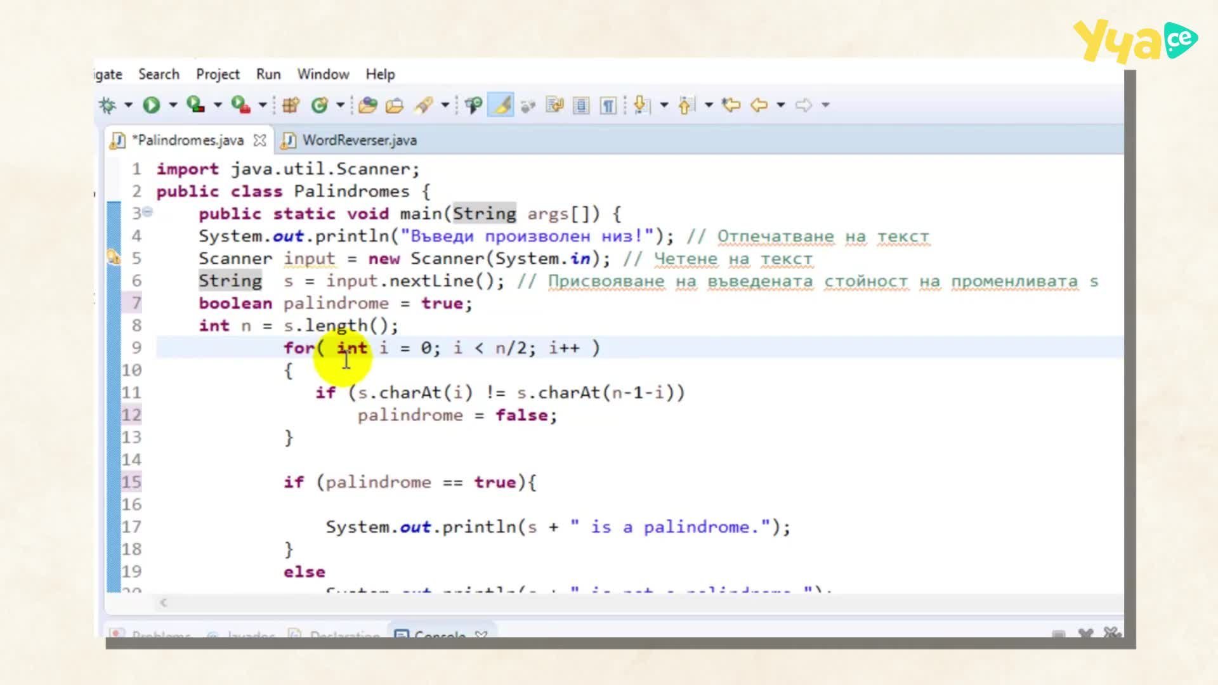Collapse the main method fold at line 3
This screenshot has width=1218, height=685.
pos(148,212)
